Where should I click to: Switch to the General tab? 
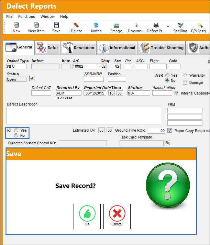[x=19, y=47]
